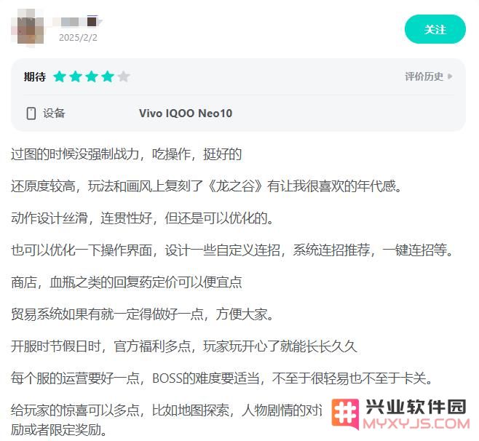Screen dimensions: 479x441
Task: Click the Vivo IQOO Neo10 device name
Action: [186, 114]
